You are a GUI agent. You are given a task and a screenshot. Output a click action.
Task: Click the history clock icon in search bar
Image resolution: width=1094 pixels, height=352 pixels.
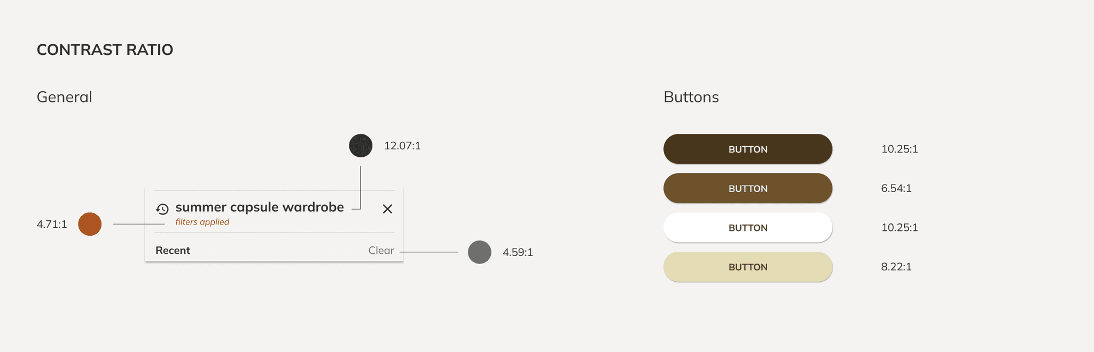tap(162, 209)
